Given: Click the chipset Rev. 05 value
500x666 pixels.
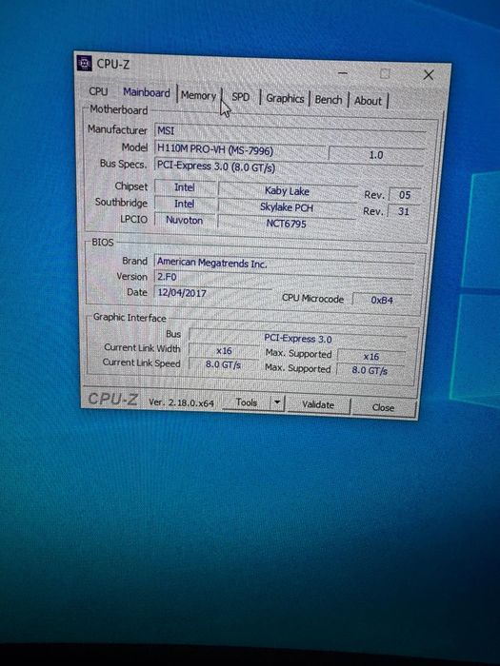Looking at the screenshot, I should pyautogui.click(x=405, y=195).
